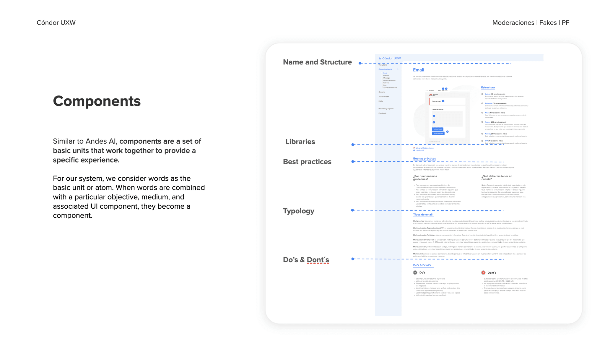Open the Librería Moderaciones link

click(425, 148)
